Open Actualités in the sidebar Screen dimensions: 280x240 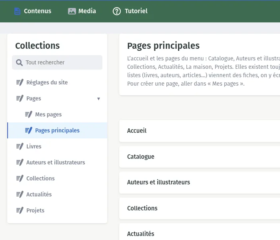point(57,194)
